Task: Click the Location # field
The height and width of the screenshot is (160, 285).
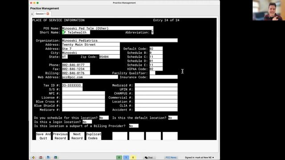Action: 156,102
